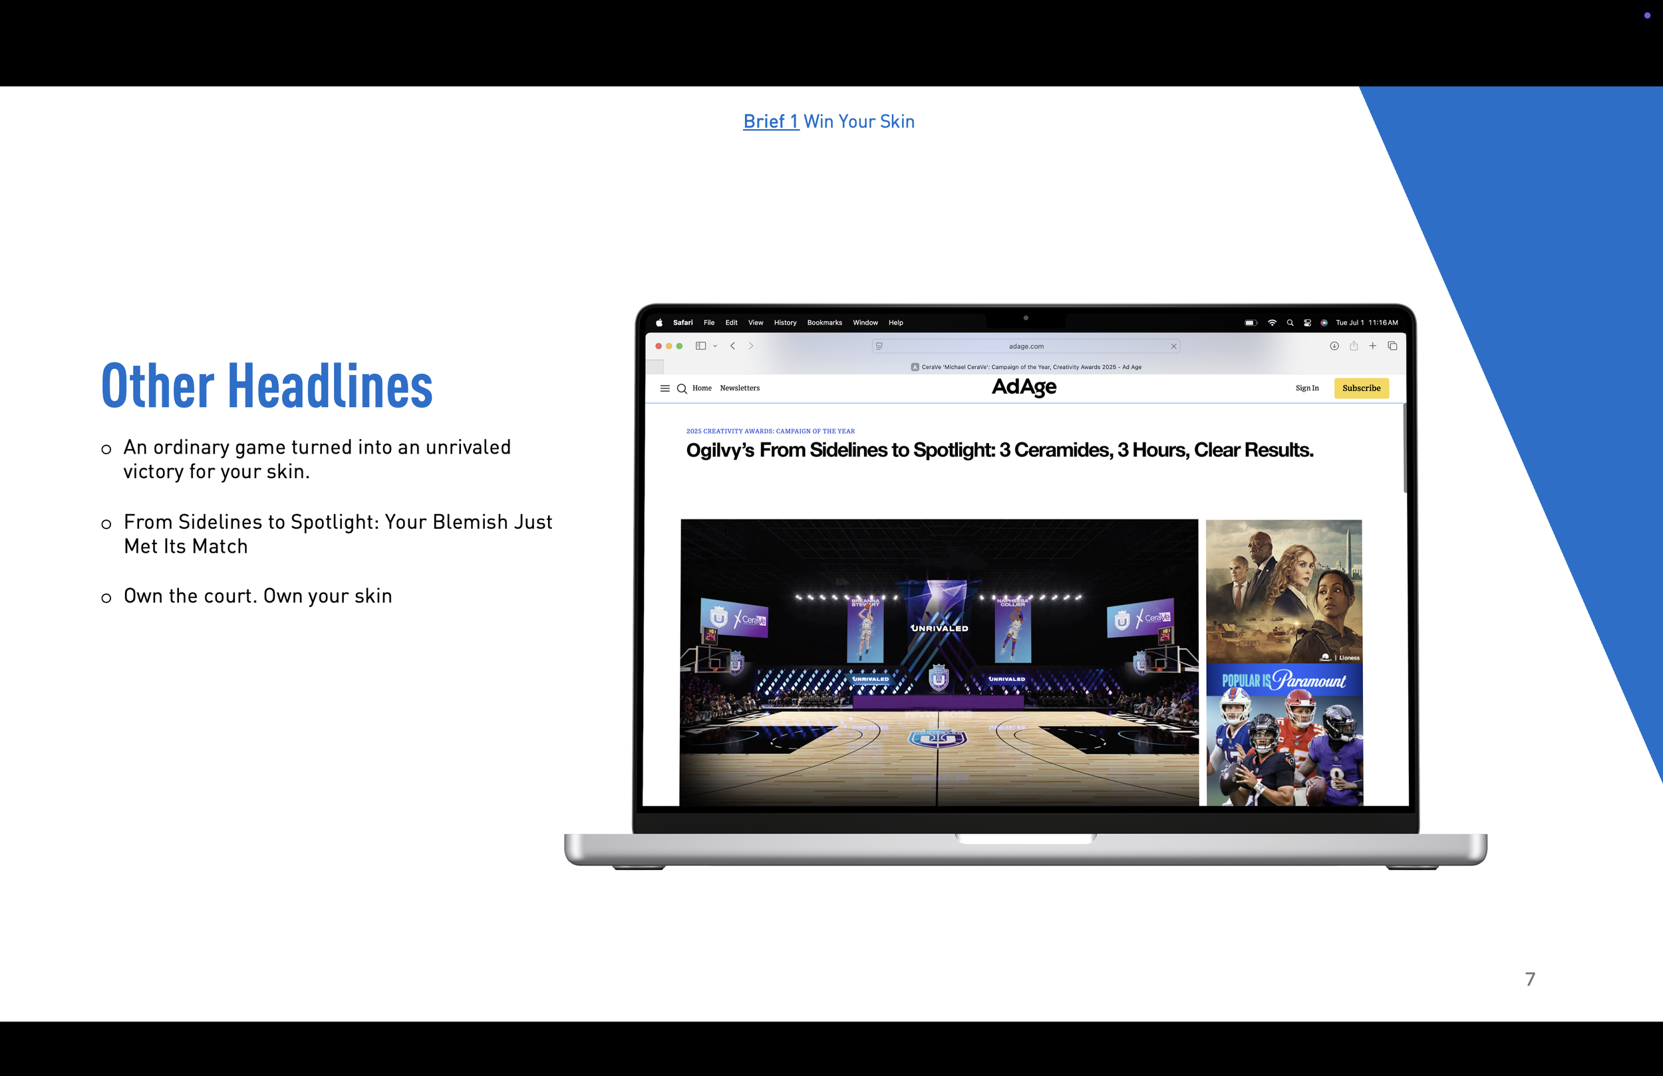1663x1076 pixels.
Task: Open Ad Age hamburger menu
Action: [665, 388]
